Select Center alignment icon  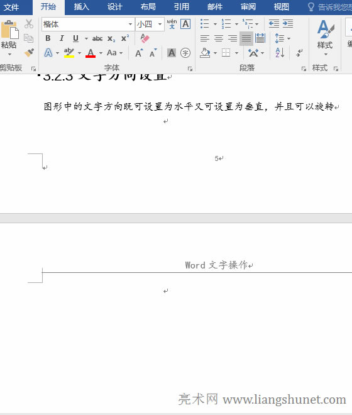[219, 38]
